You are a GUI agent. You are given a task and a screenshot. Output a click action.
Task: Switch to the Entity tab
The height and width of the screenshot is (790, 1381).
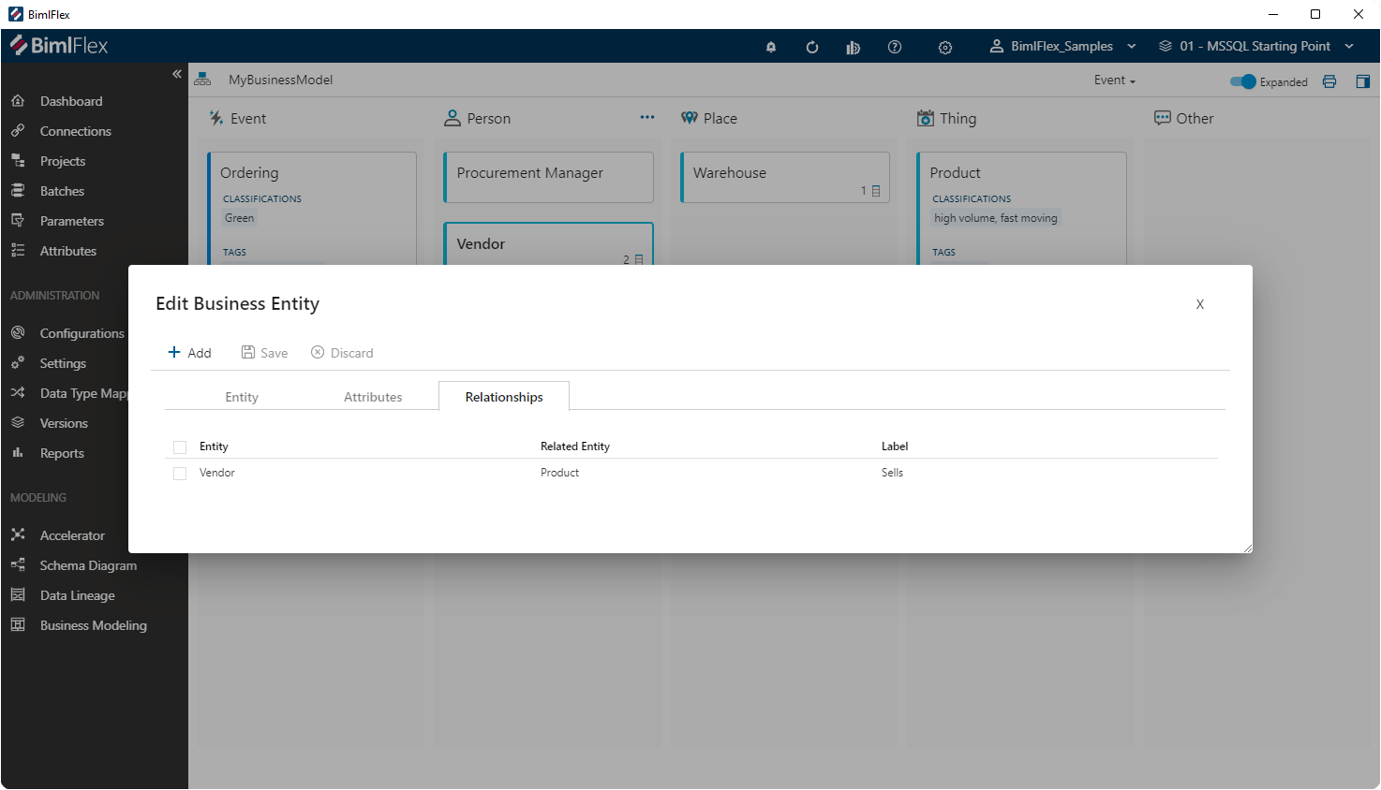point(241,396)
